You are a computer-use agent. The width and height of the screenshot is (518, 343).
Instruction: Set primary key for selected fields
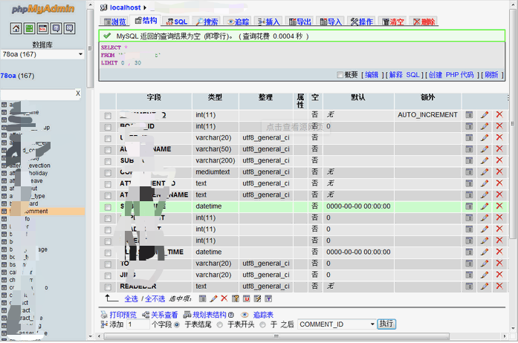click(x=236, y=298)
